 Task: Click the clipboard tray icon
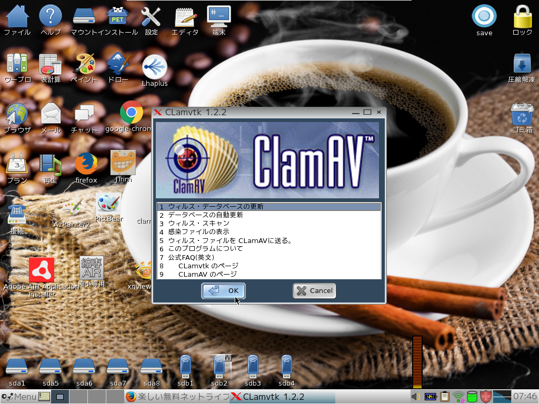445,397
